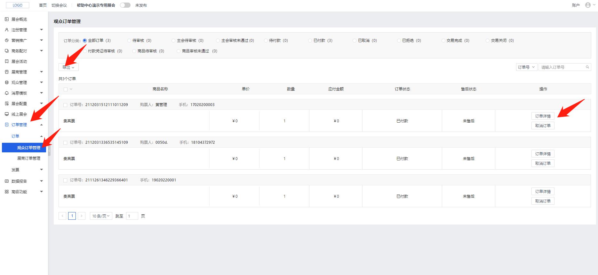Screen dimensions: 598x275
Task: Open the 10条/页 page size dropdown
Action: click(x=101, y=216)
